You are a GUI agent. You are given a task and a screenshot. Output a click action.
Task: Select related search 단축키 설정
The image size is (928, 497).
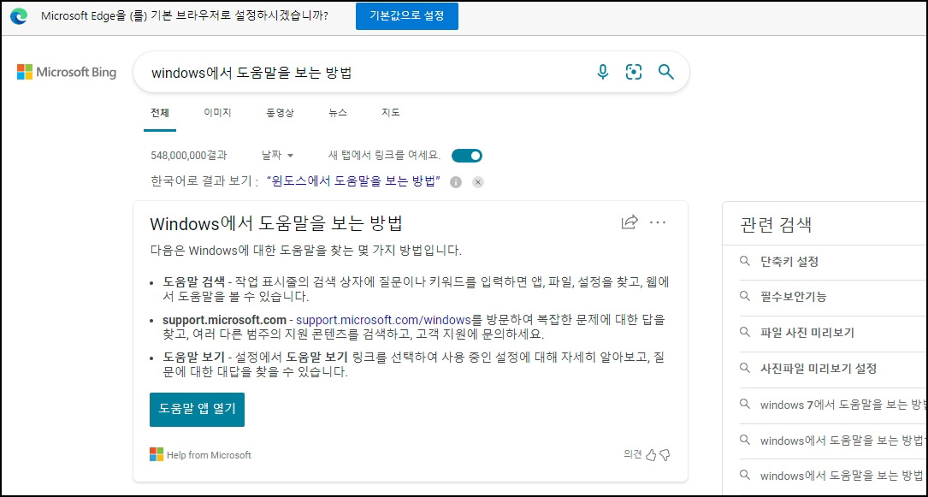coord(789,262)
